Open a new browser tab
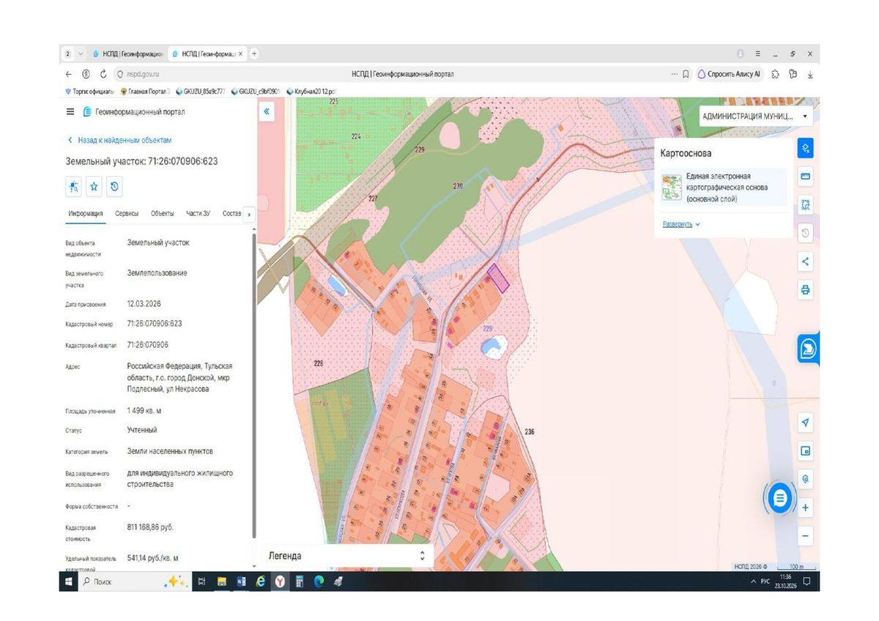 (x=254, y=54)
